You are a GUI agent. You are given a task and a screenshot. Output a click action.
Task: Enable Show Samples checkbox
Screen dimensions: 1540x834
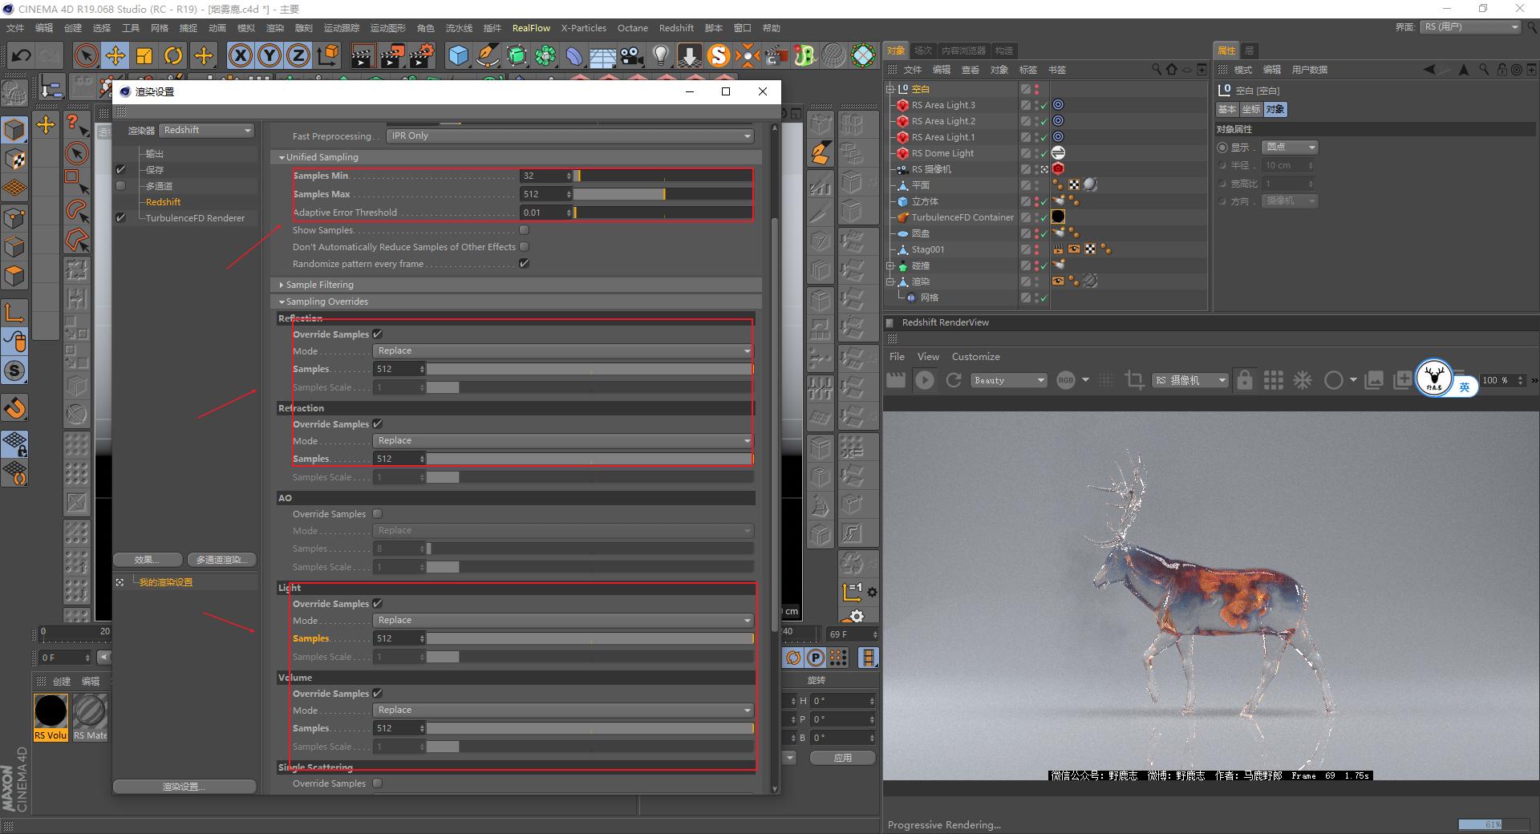tap(524, 230)
